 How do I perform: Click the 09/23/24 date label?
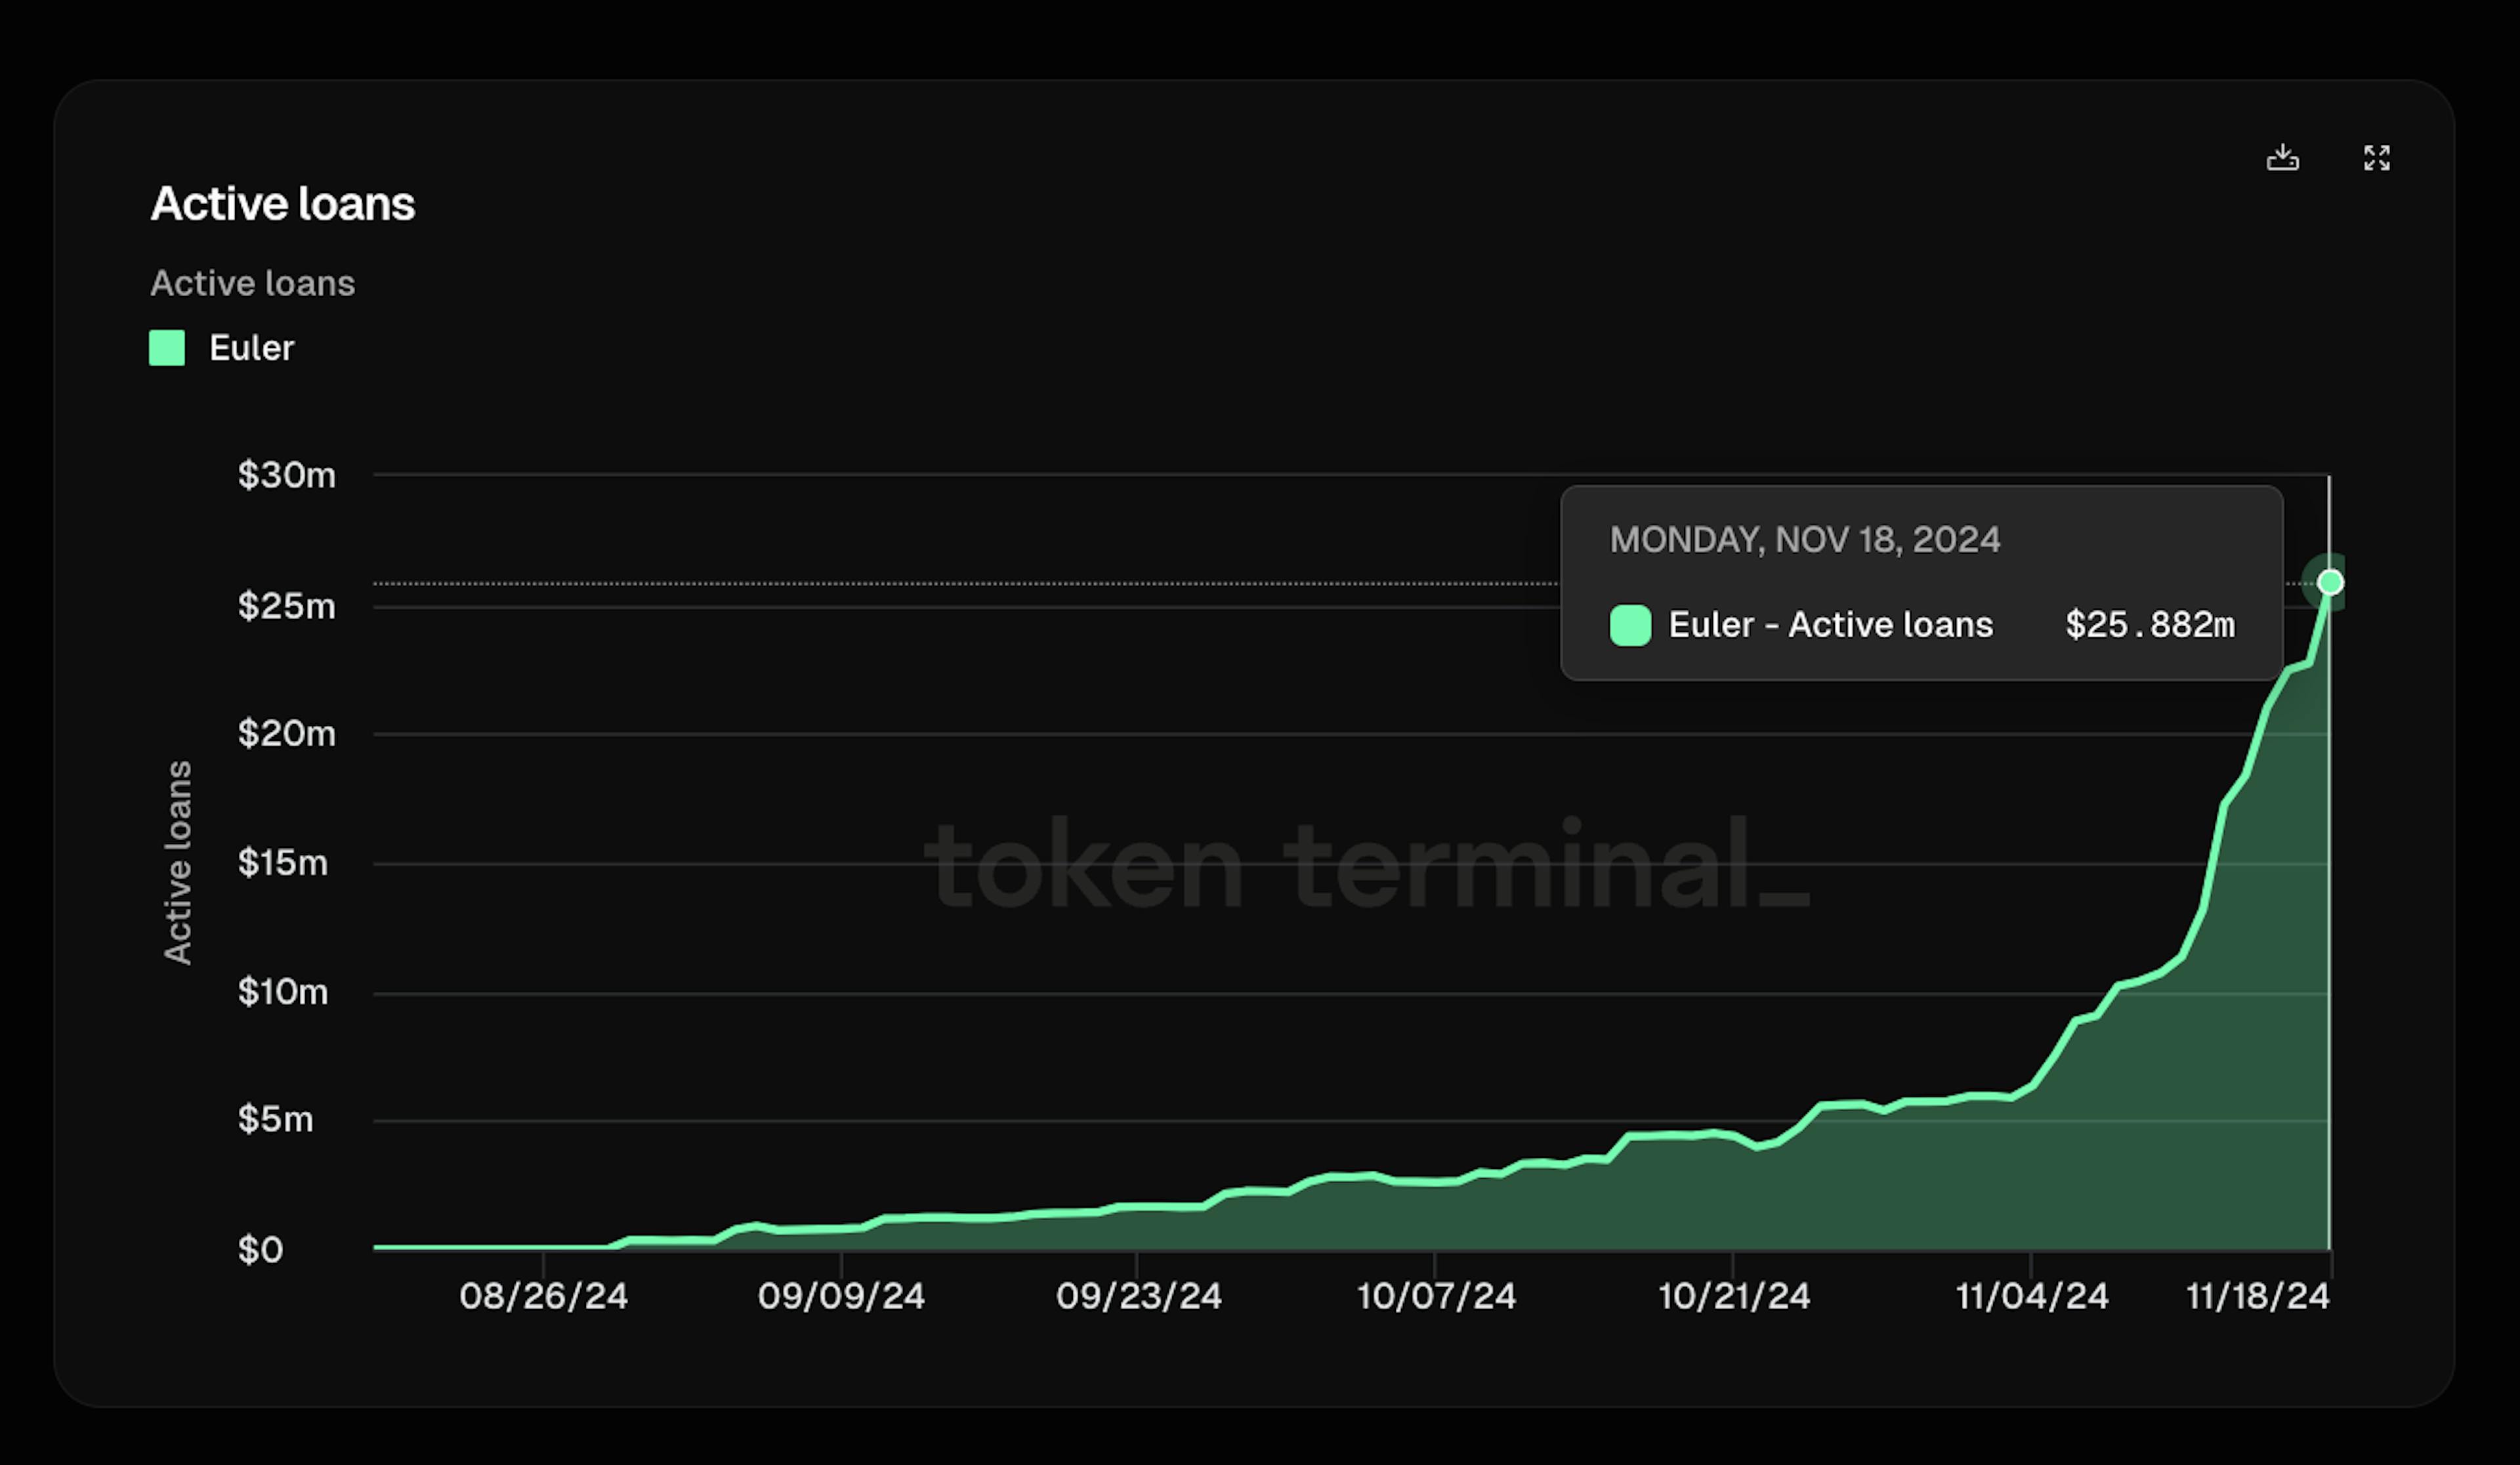pyautogui.click(x=1139, y=1297)
